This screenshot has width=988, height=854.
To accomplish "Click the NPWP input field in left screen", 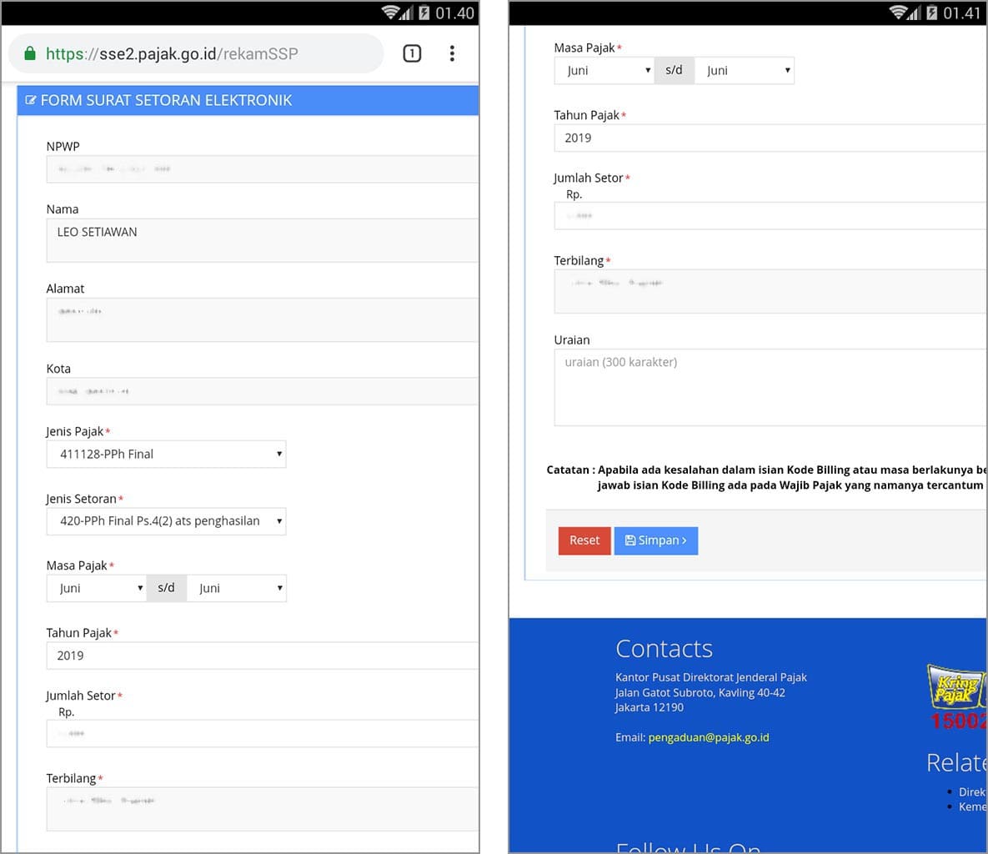I will [262, 169].
